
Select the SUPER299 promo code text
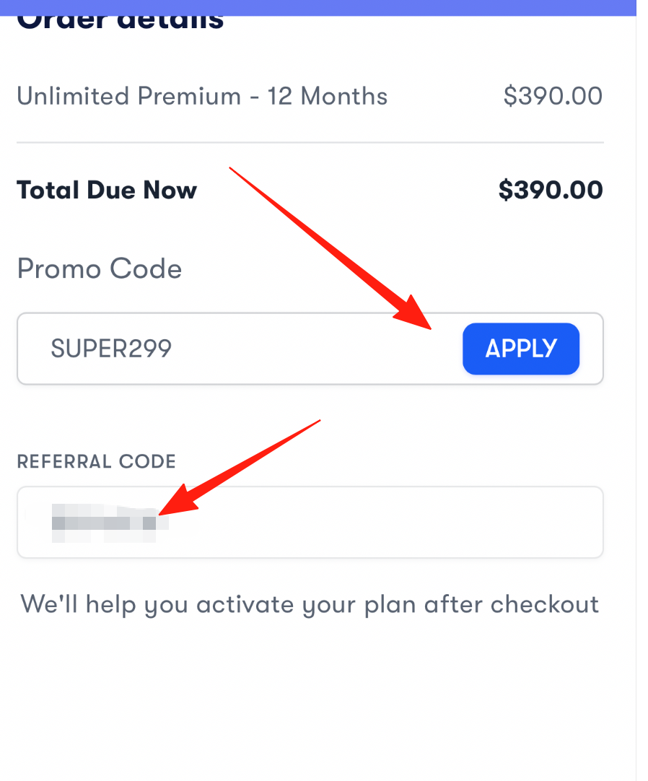(x=111, y=349)
